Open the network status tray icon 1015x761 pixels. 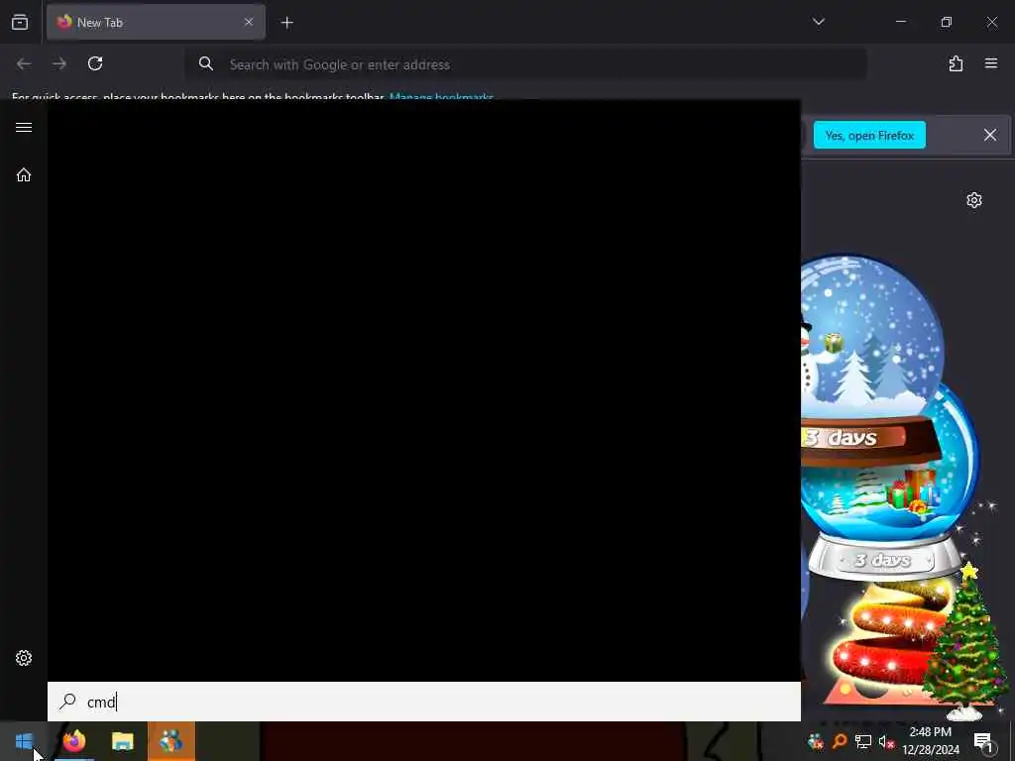pyautogui.click(x=863, y=741)
